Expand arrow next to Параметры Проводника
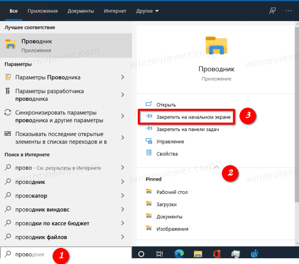The height and width of the screenshot is (264, 299). point(123,77)
